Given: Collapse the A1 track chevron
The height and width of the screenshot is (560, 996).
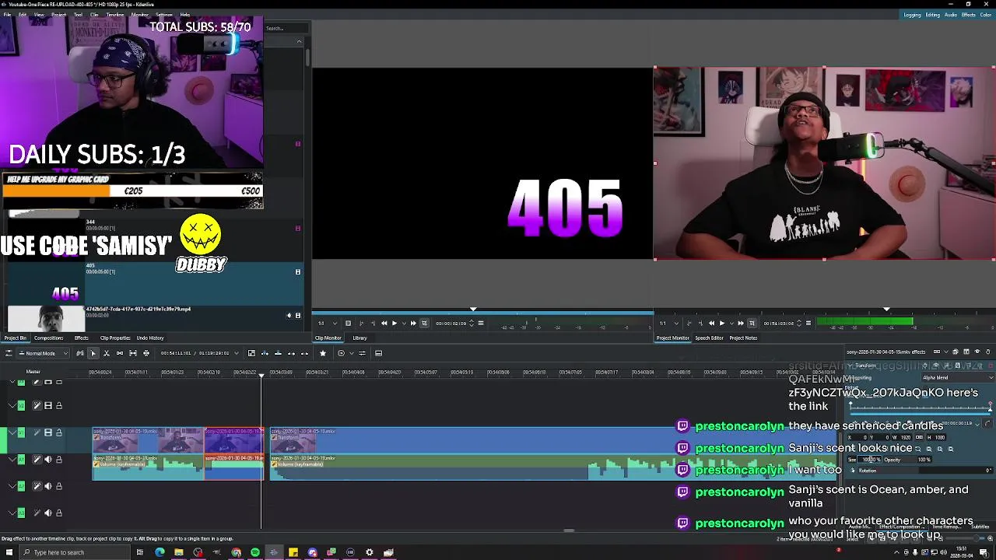Looking at the screenshot, I should coord(12,460).
